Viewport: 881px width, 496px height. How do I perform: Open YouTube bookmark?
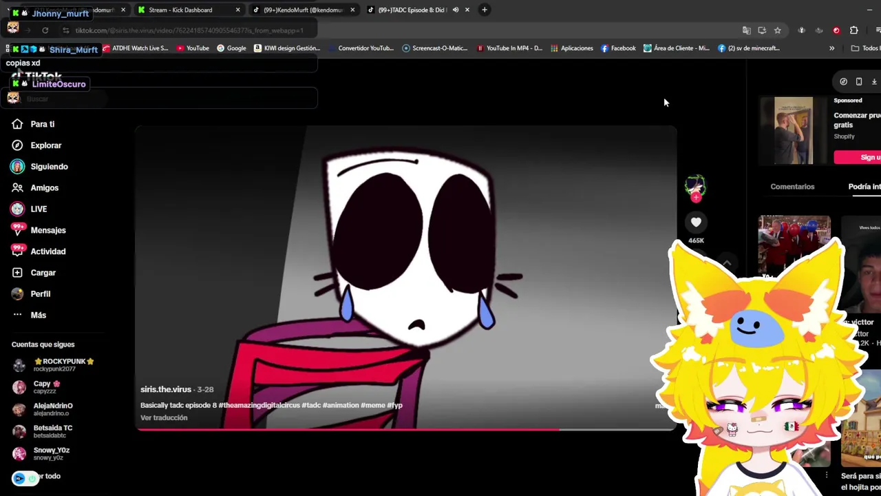(193, 48)
